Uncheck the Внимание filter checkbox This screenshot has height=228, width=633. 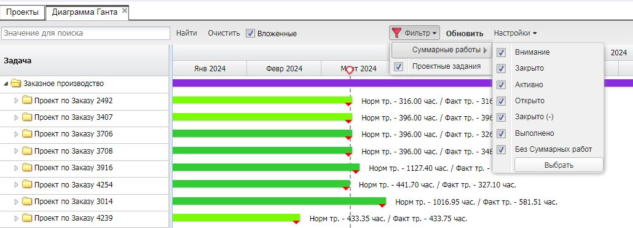(x=501, y=52)
